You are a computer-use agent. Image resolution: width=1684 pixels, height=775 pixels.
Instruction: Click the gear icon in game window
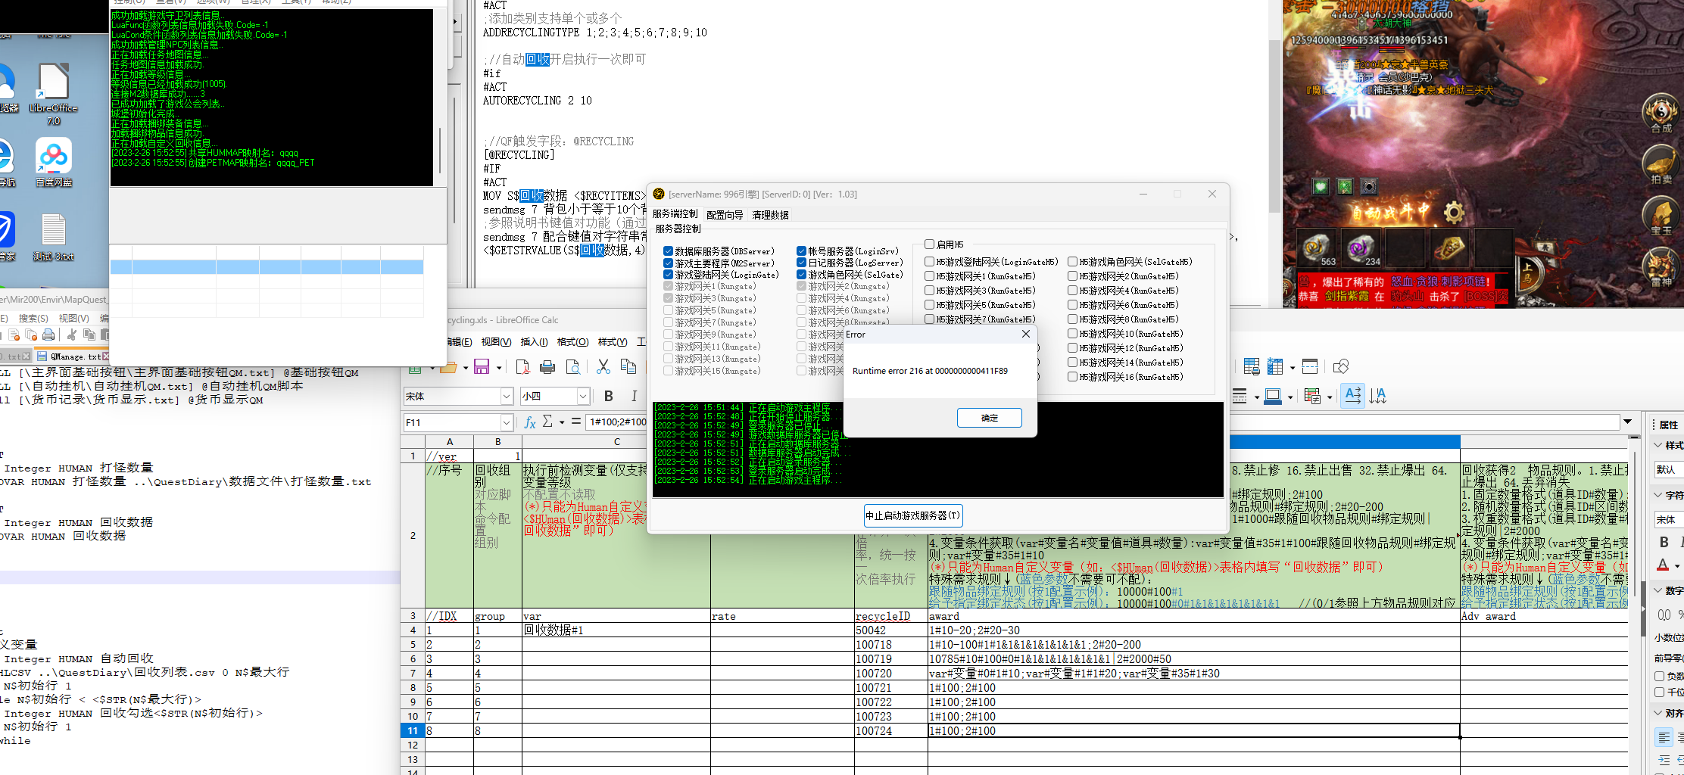point(1454,212)
